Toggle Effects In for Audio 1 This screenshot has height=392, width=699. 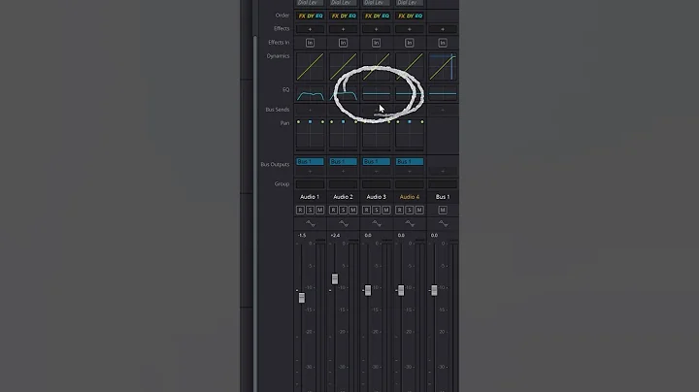pyautogui.click(x=310, y=43)
